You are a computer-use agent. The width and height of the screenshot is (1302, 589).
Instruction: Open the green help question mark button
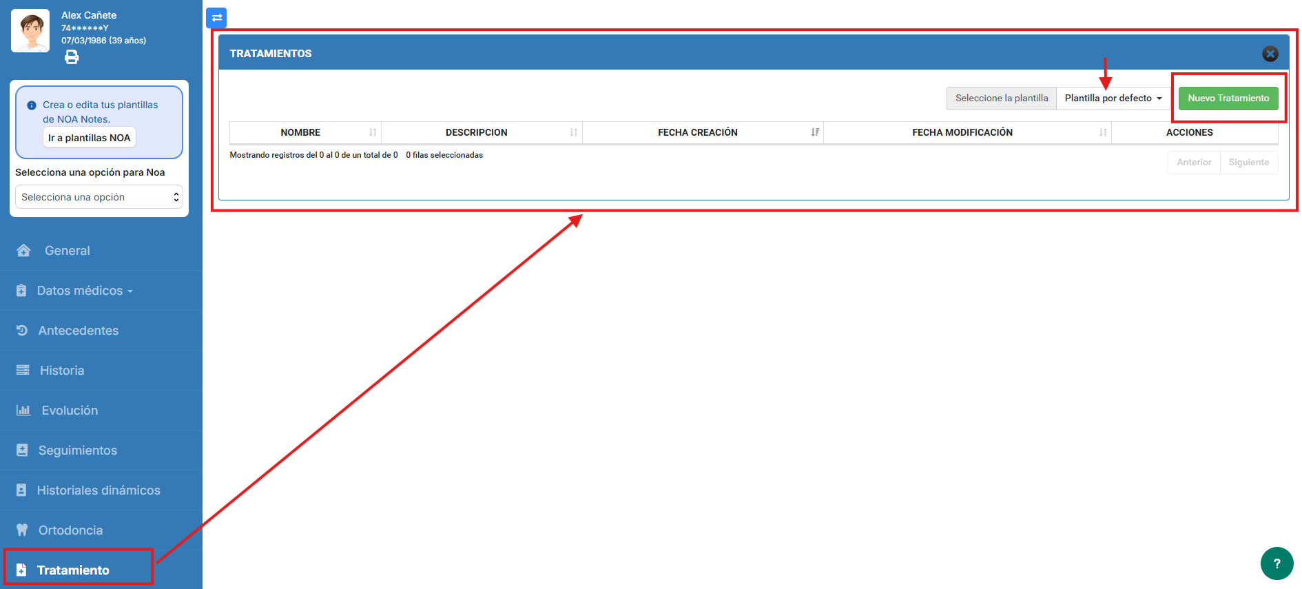coord(1277,564)
